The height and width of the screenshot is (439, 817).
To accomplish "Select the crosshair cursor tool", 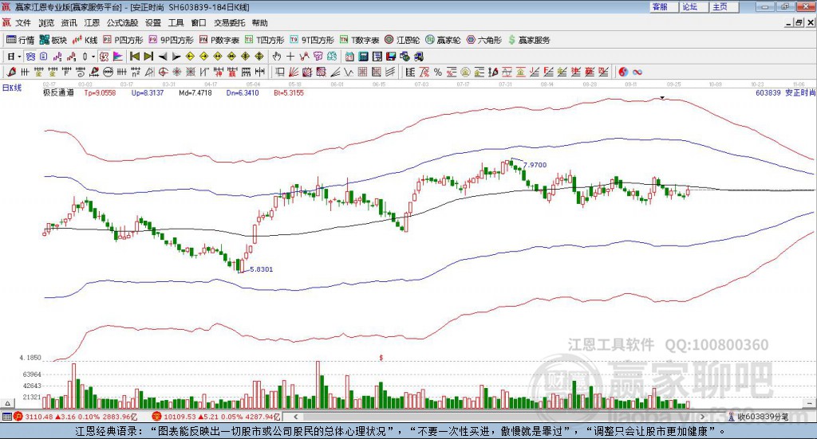I will [x=290, y=57].
